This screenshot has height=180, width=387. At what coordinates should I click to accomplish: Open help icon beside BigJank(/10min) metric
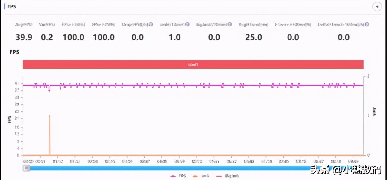(x=230, y=24)
